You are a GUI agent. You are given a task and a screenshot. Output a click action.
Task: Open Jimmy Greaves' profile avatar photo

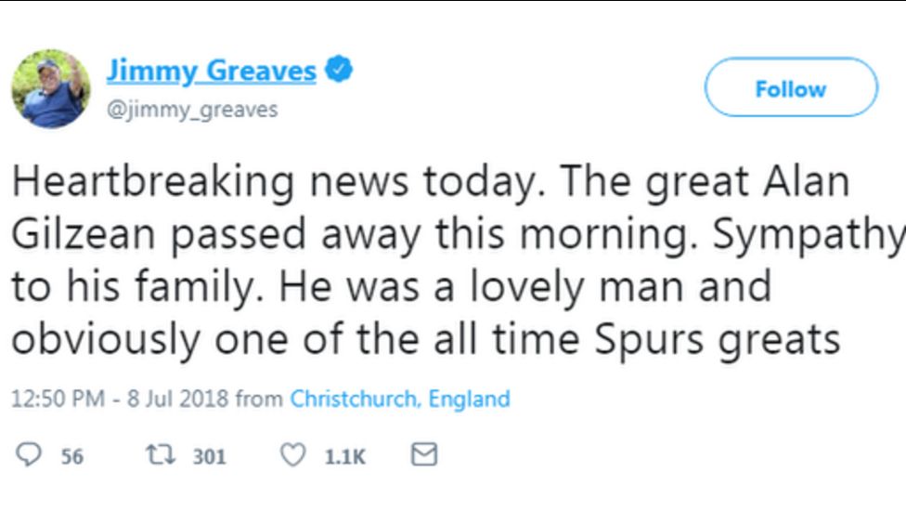49,89
